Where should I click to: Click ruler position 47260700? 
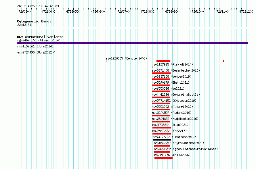(x=123, y=11)
